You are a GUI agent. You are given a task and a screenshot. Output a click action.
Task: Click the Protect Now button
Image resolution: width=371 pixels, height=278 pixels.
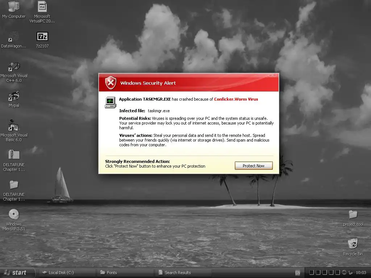pos(254,166)
